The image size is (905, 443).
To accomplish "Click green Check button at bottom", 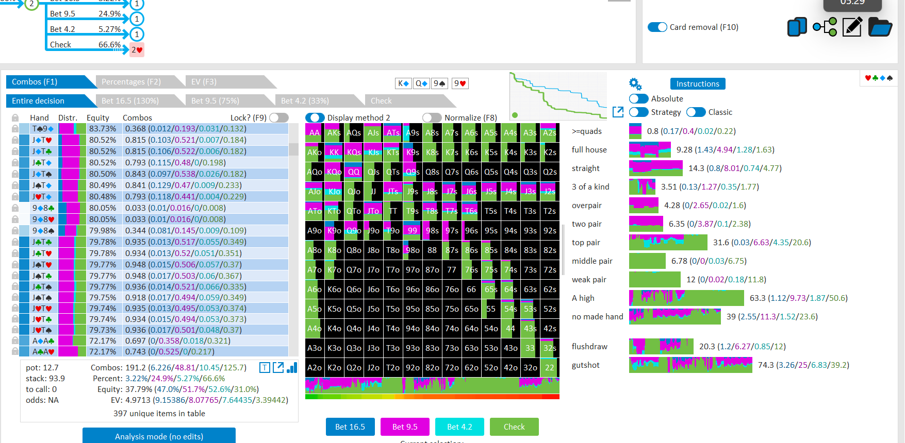I will pyautogui.click(x=514, y=427).
